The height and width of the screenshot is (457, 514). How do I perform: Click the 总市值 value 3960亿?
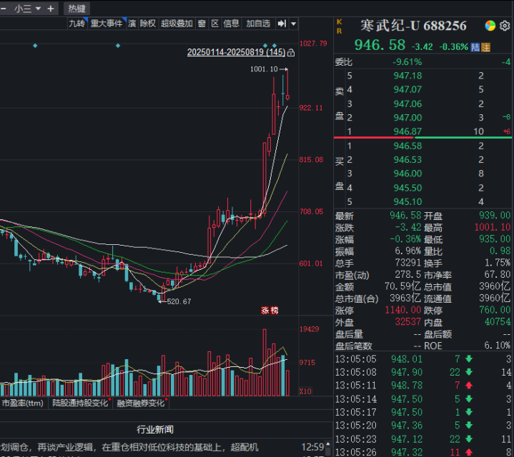[x=495, y=286]
